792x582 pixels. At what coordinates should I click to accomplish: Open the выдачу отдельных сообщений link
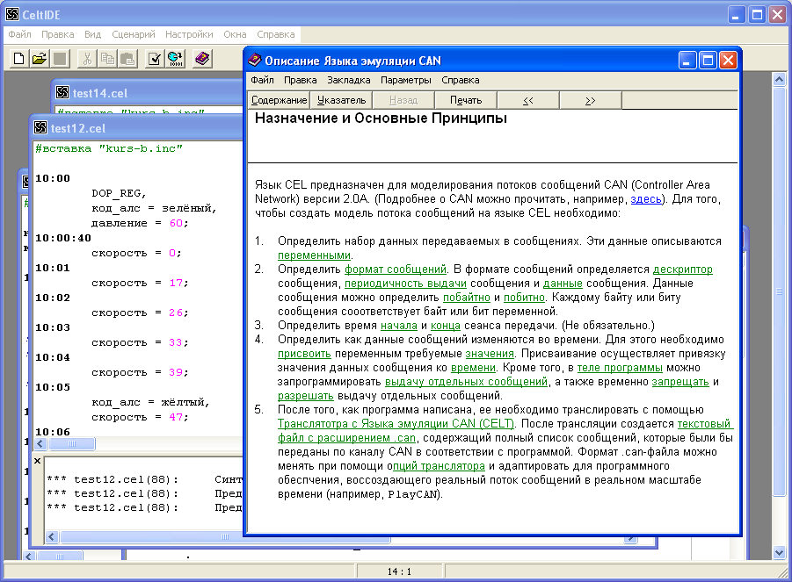(466, 382)
